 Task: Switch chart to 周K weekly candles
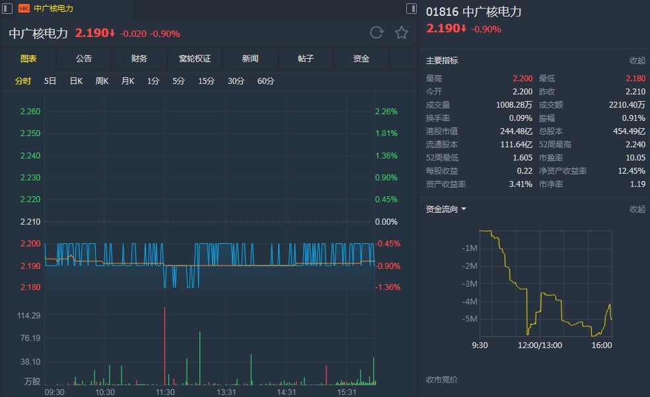[x=102, y=81]
